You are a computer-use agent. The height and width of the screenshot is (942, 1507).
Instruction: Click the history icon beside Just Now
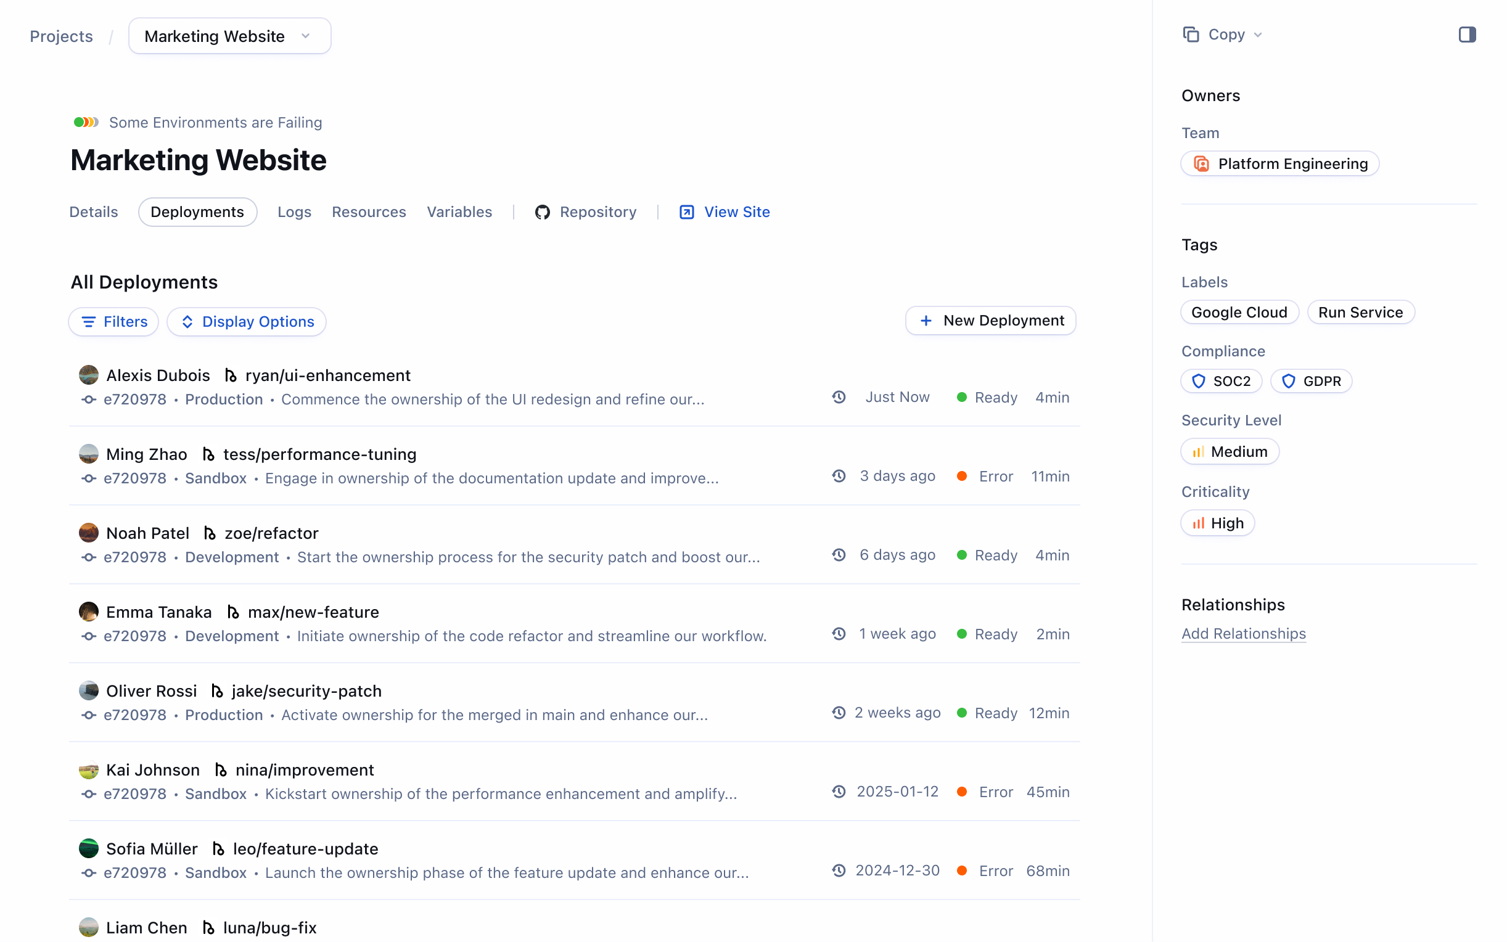839,397
